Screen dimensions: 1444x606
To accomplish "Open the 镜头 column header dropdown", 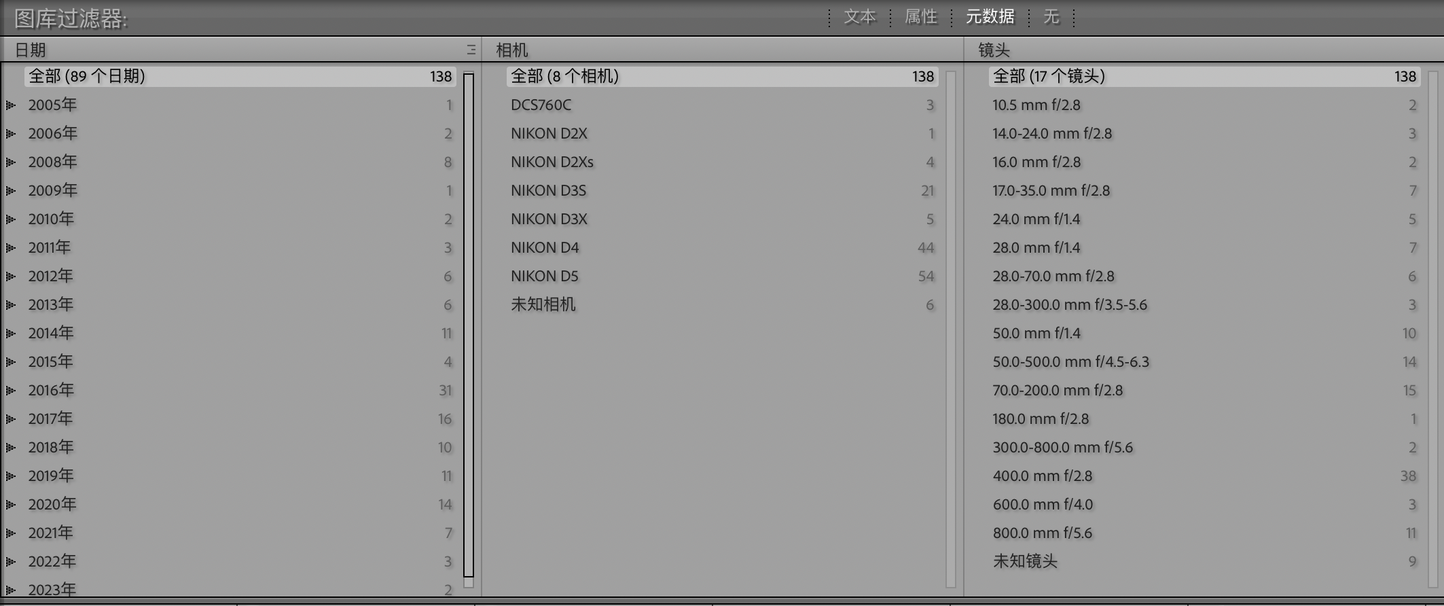I will pos(994,50).
